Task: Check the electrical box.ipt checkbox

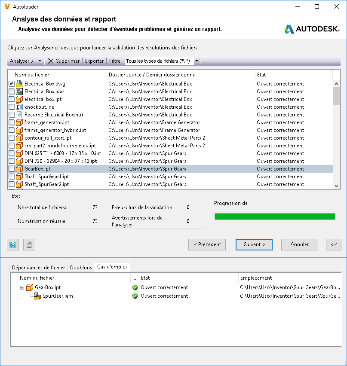Action: (x=12, y=99)
